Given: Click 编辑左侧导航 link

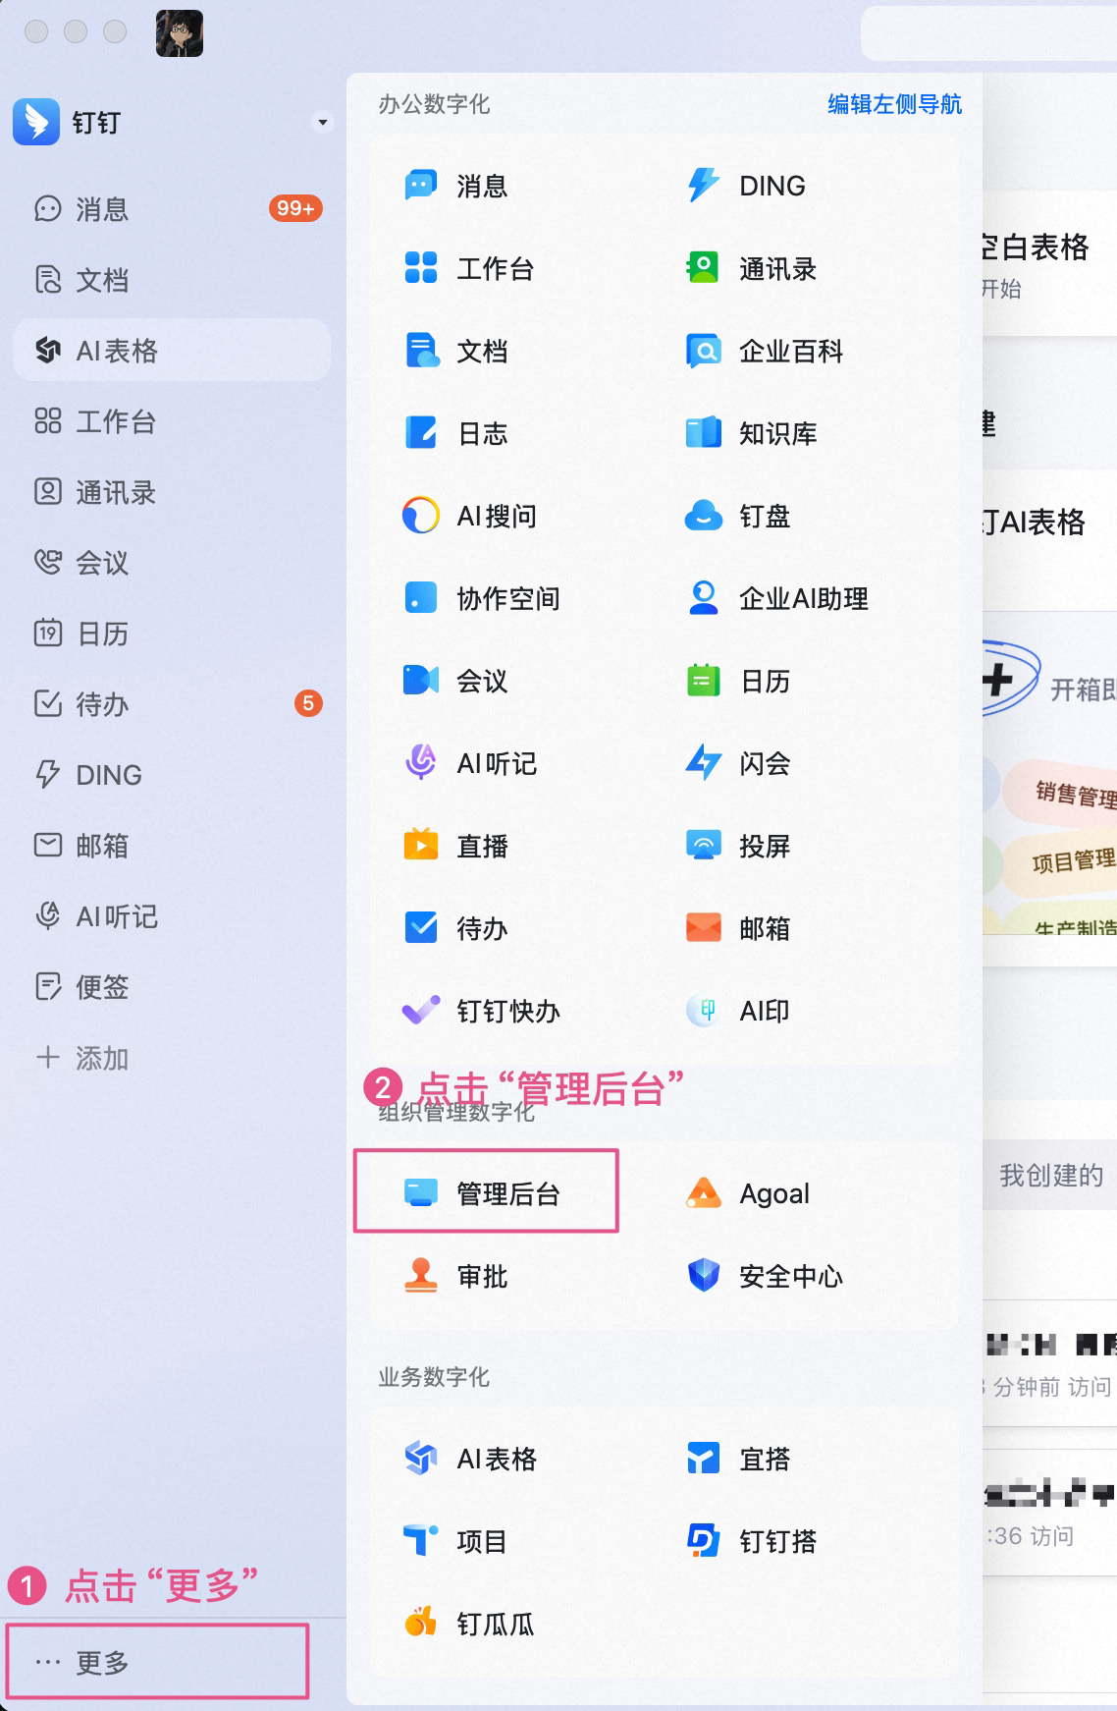Looking at the screenshot, I should (894, 104).
